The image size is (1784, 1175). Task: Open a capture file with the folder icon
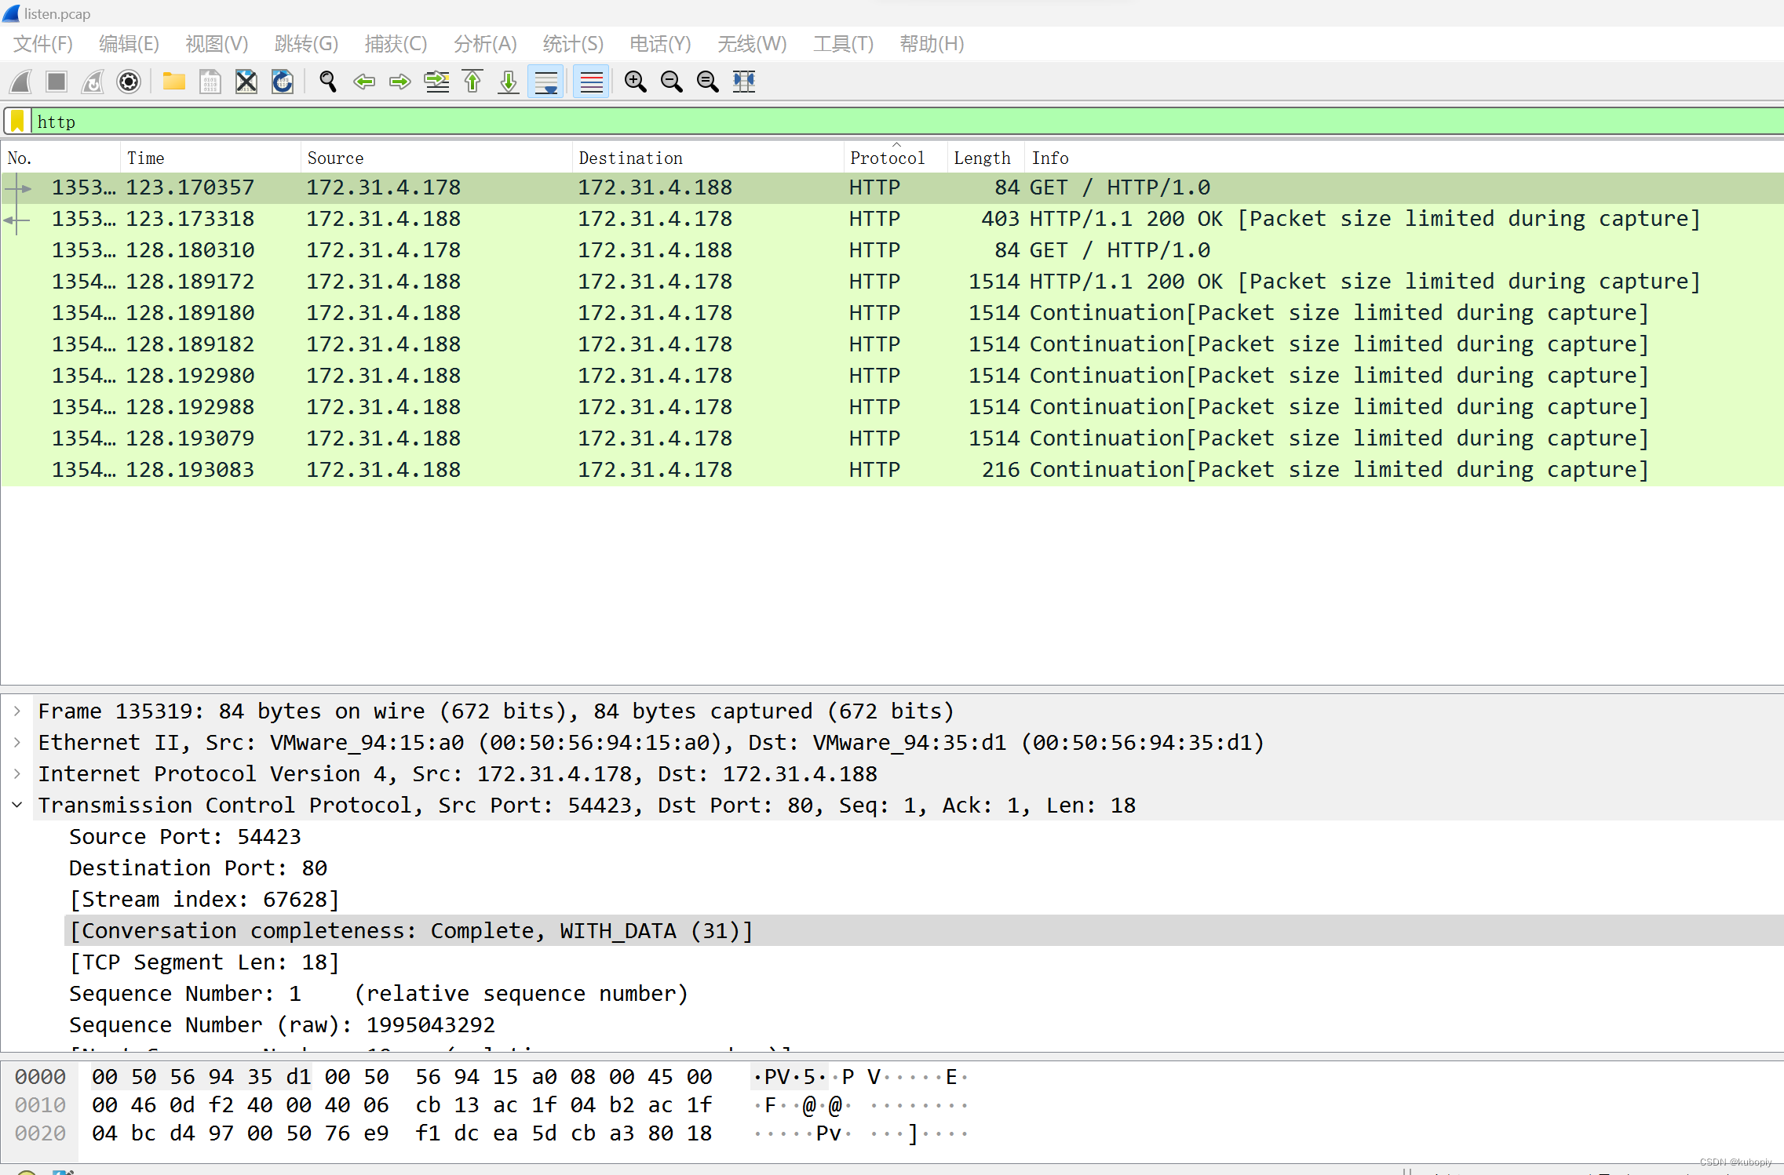(x=173, y=82)
